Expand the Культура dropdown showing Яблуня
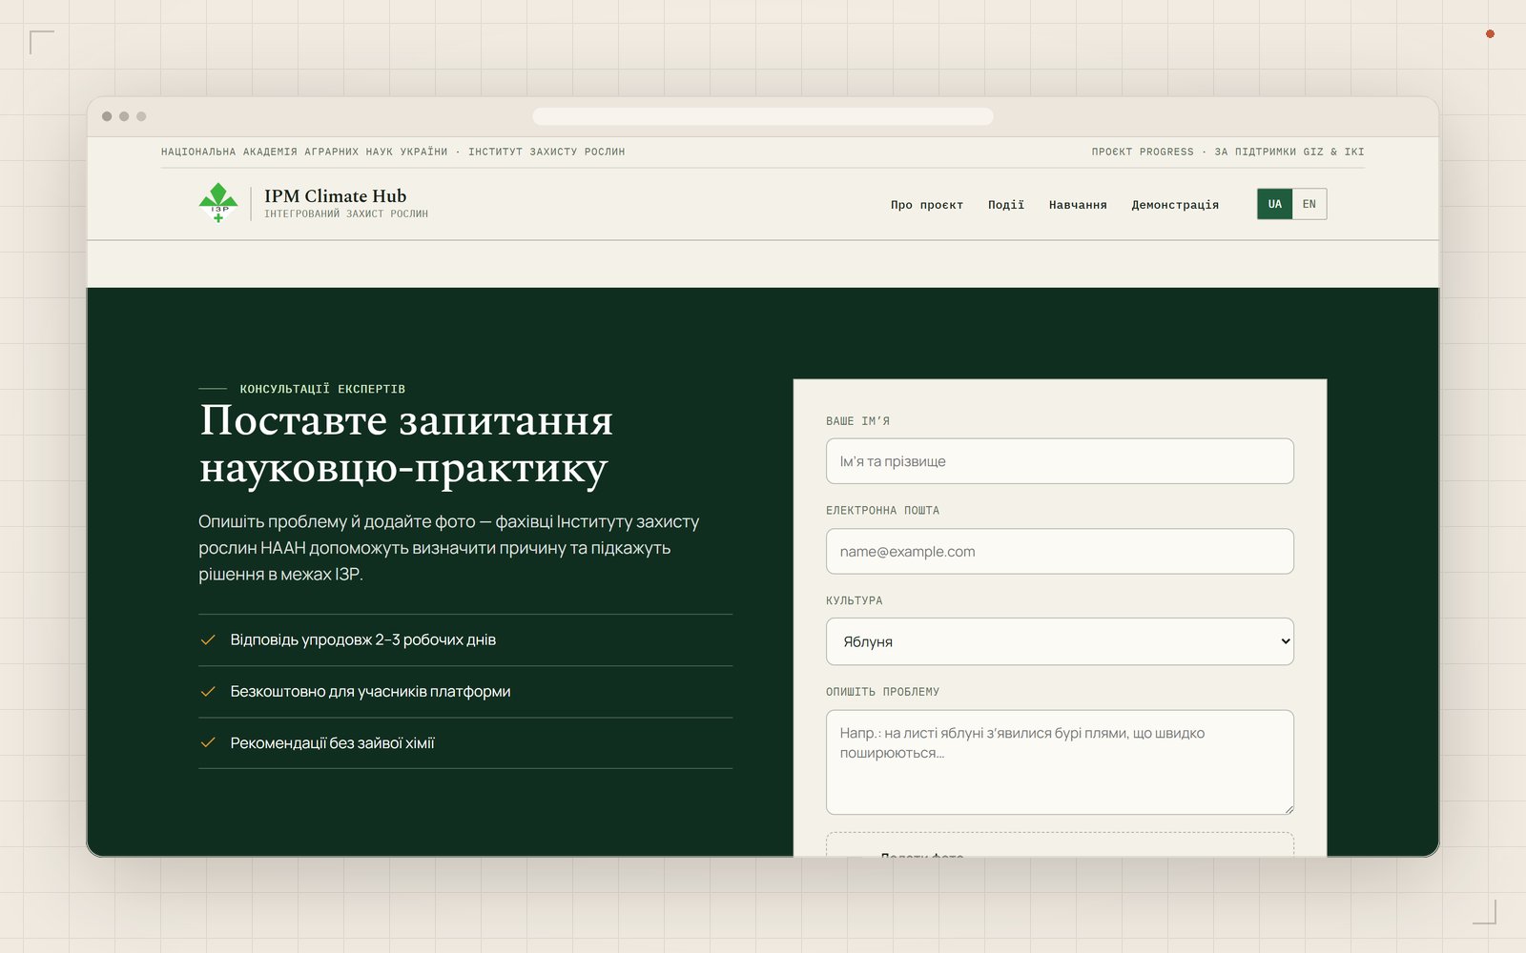The image size is (1526, 953). click(x=1060, y=641)
